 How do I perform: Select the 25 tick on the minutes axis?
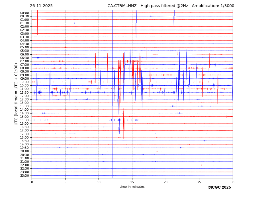199,182
